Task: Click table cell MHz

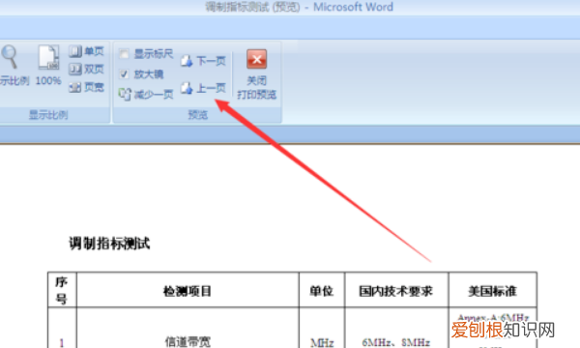Action: [322, 343]
